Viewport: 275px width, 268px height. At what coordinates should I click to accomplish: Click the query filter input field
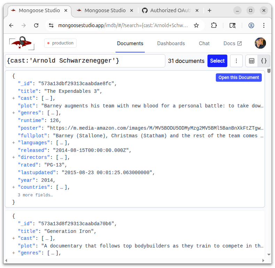(x=85, y=61)
